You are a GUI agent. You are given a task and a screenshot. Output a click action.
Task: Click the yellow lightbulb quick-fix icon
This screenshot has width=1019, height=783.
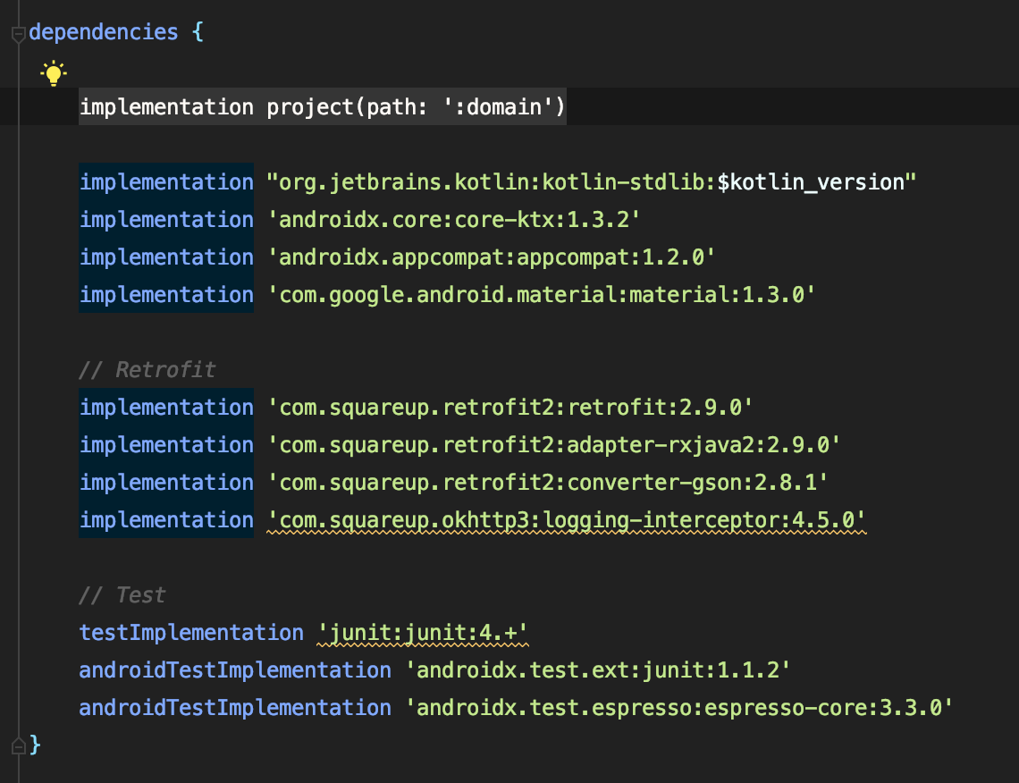54,72
